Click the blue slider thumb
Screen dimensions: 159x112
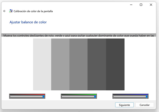point(147,97)
